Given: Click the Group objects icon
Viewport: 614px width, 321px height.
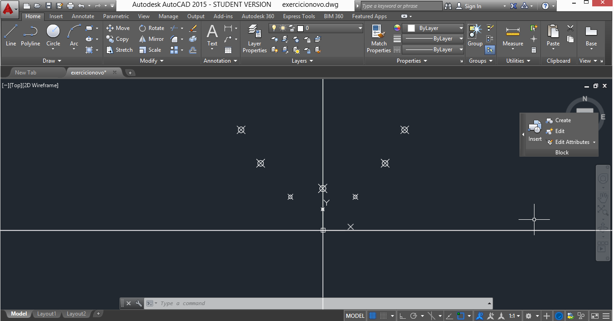Looking at the screenshot, I should coord(475,35).
